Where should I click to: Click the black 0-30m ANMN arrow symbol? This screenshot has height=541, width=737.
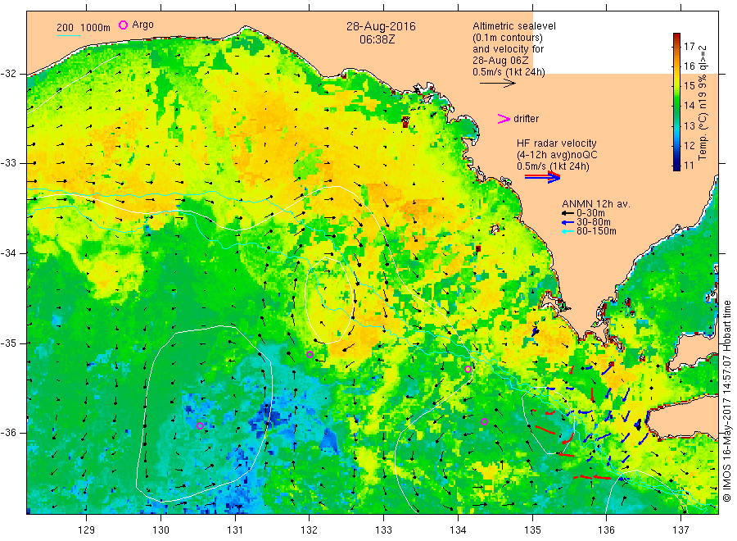pyautogui.click(x=567, y=214)
